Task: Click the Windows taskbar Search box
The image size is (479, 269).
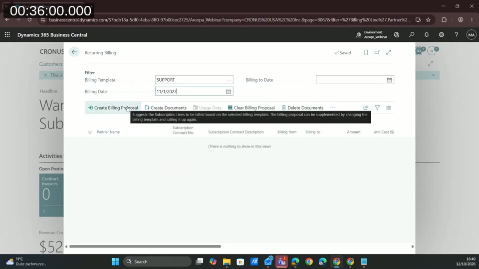Action: tap(157, 262)
